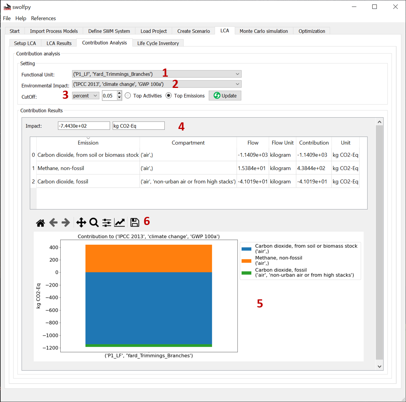
Task: Open the Functional Unit dropdown
Action: (157, 74)
